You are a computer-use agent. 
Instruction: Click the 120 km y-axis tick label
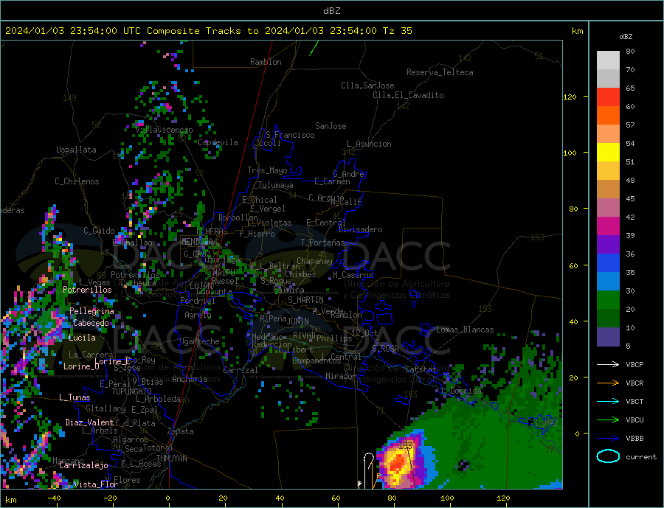pos(570,97)
